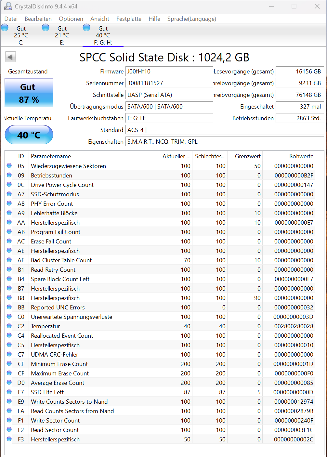Click Lesevorgänge value 16156 GB
The width and height of the screenshot is (327, 457).
(300, 72)
